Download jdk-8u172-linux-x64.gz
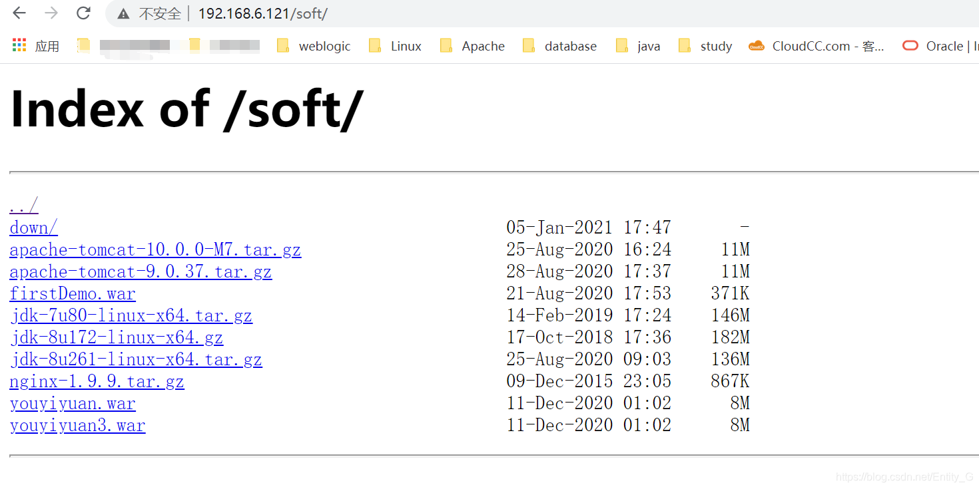Viewport: 979px width, 489px height. [117, 337]
